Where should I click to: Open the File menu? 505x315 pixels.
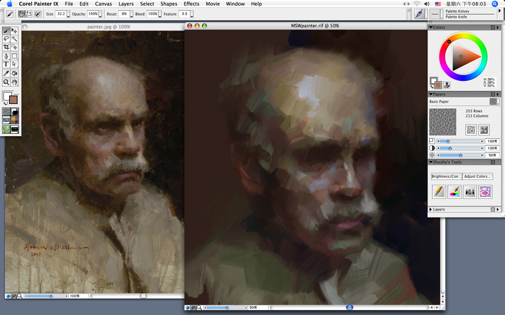[x=69, y=4]
